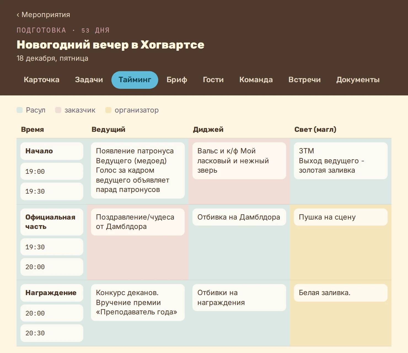Open the Поздравление/чудеса от Дамблдора cell

tap(138, 222)
